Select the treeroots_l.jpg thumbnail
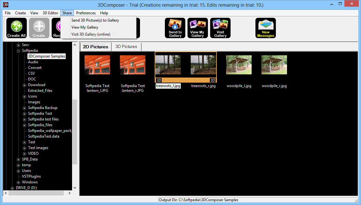Viewport: 361px width, 205px height. tap(168, 65)
